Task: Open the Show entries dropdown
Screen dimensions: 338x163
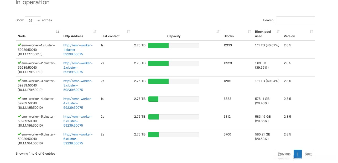Action: point(33,20)
